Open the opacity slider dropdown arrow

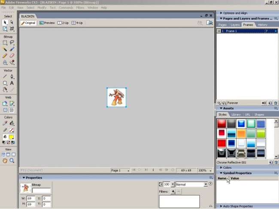[x=173, y=185]
